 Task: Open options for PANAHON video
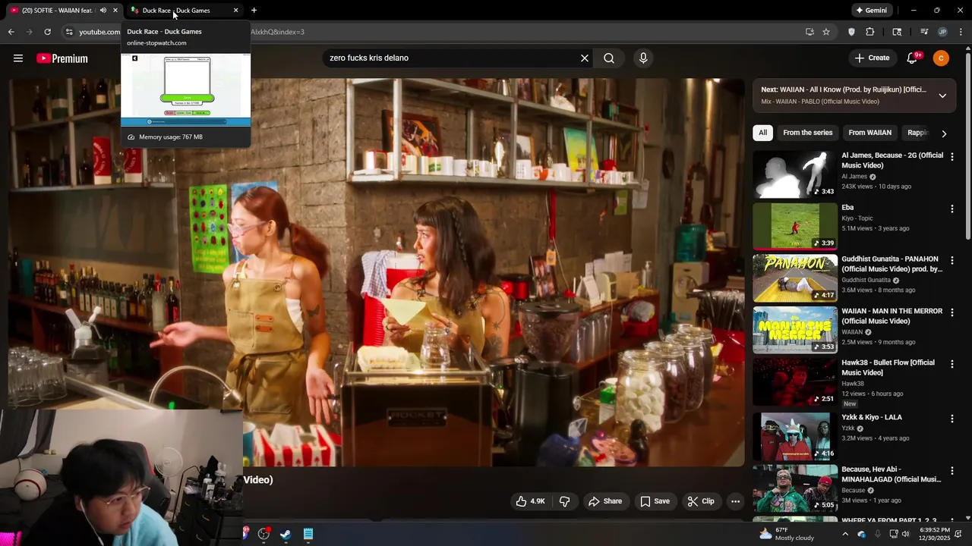[952, 261]
